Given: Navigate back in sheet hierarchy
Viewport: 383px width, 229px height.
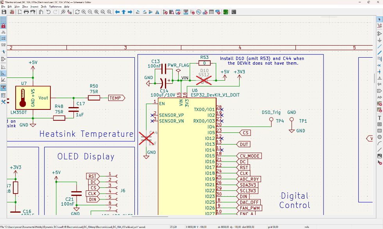Looking at the screenshot, I should 117,12.
